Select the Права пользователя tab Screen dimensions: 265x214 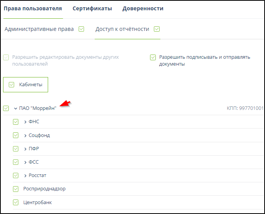click(32, 8)
